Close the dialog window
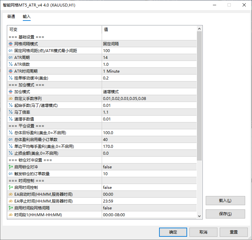The height and width of the screenshot is (240, 252). point(244,5)
